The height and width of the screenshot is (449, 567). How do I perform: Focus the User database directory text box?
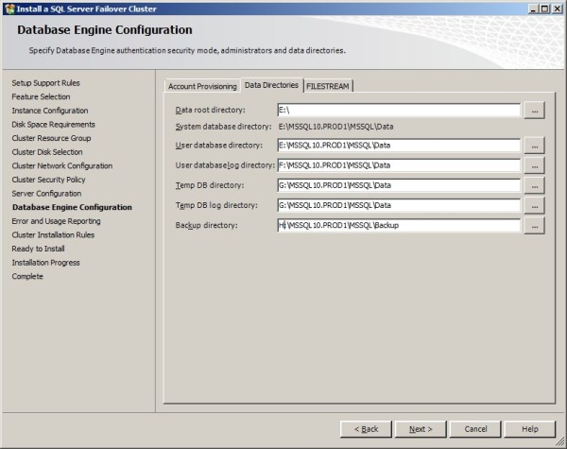(x=398, y=146)
